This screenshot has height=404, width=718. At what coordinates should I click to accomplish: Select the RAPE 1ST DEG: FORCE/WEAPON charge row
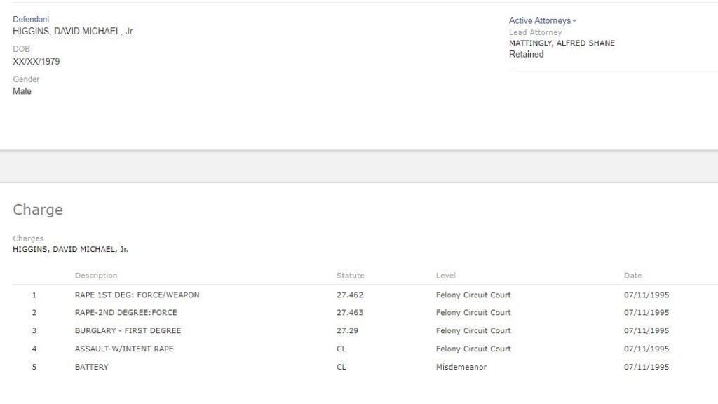(365, 295)
